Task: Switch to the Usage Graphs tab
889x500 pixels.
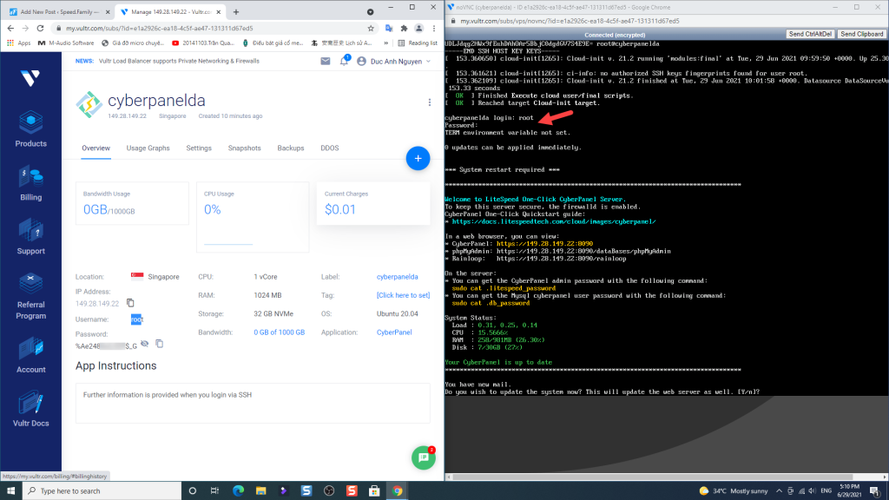Action: pyautogui.click(x=148, y=148)
